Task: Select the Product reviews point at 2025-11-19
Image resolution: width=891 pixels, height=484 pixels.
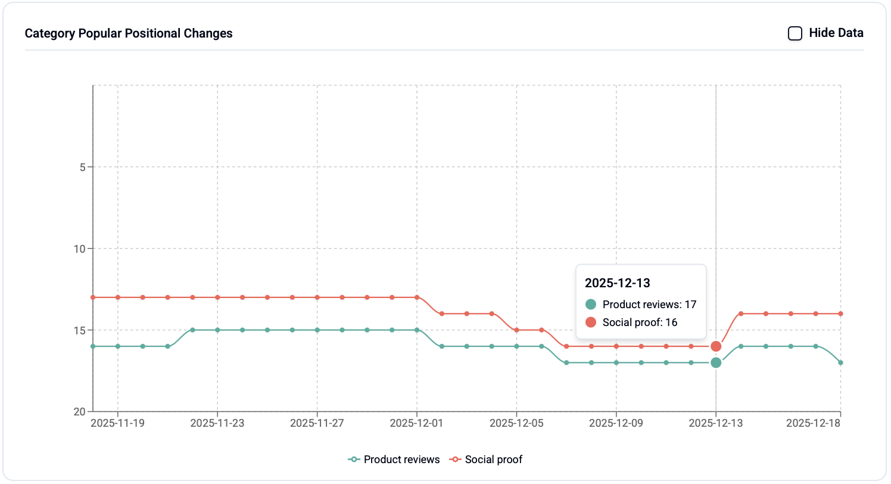Action: tap(118, 346)
